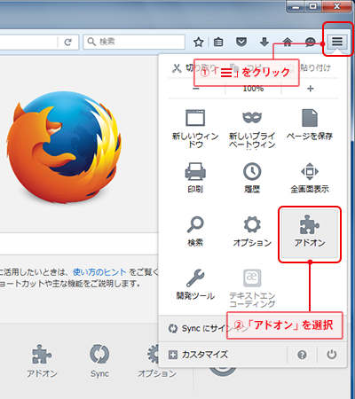Save page to Pocket icon
Image resolution: width=355 pixels, height=399 pixels.
[241, 42]
